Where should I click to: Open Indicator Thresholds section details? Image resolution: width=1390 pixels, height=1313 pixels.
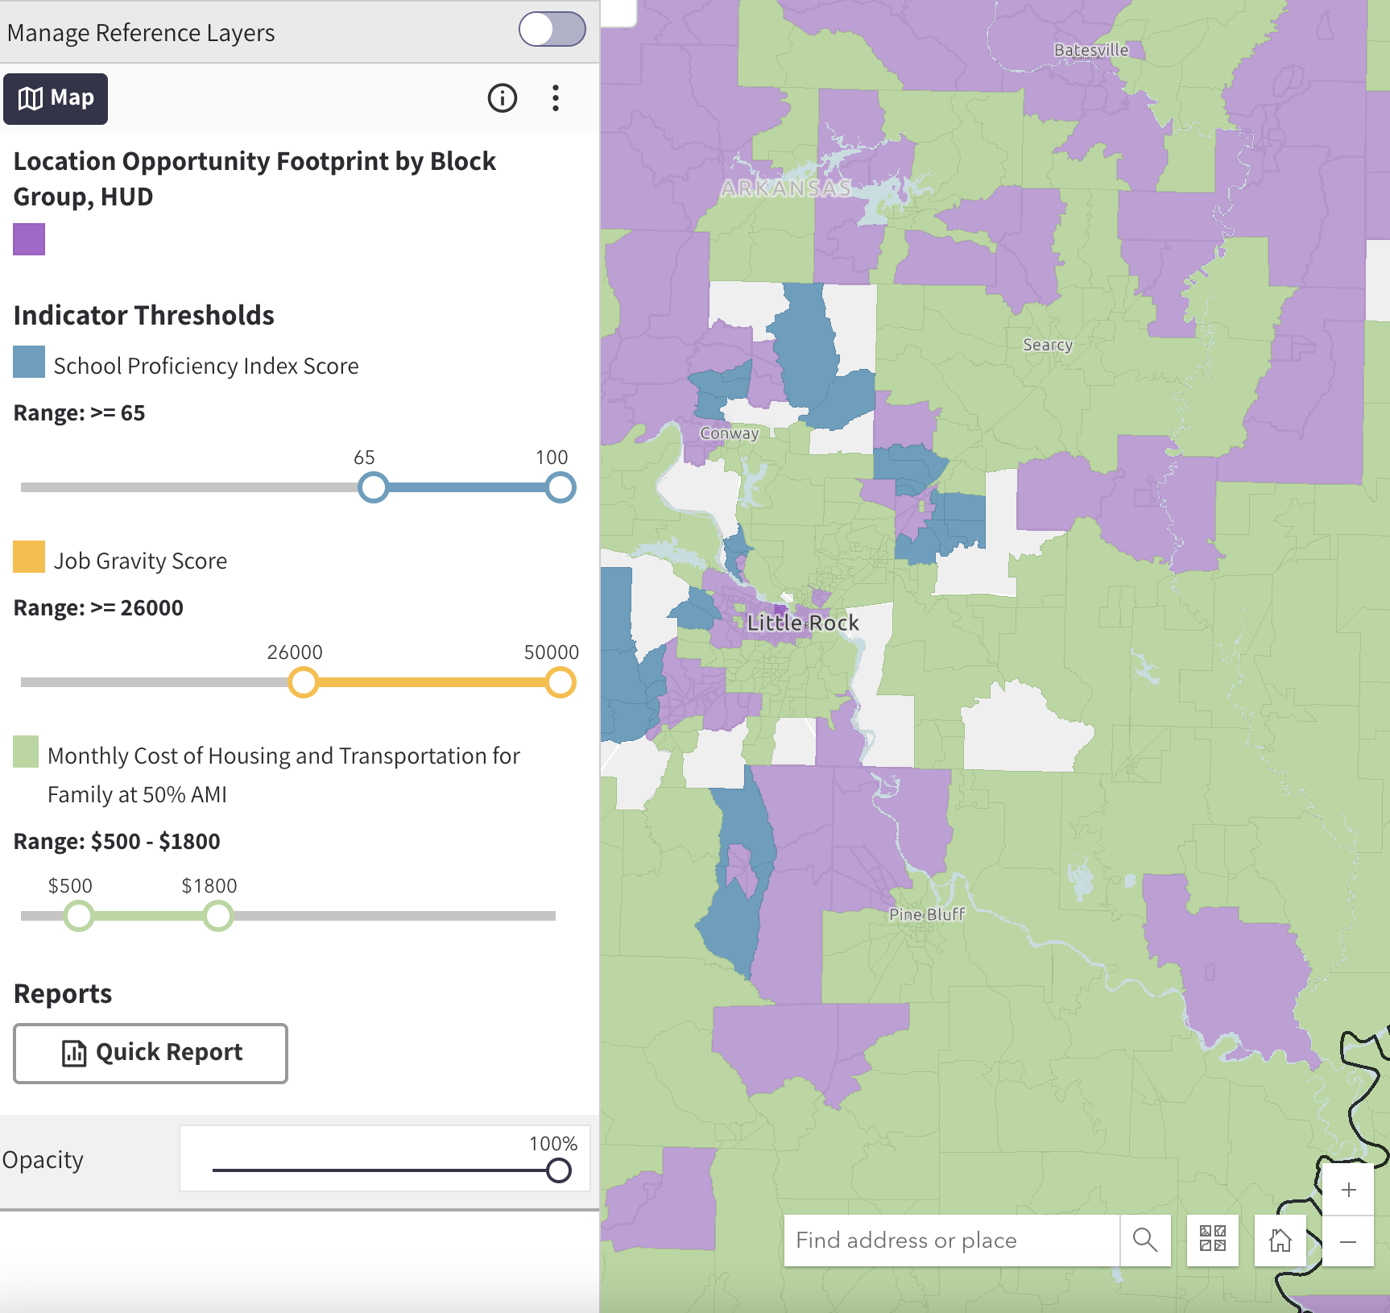click(x=144, y=315)
